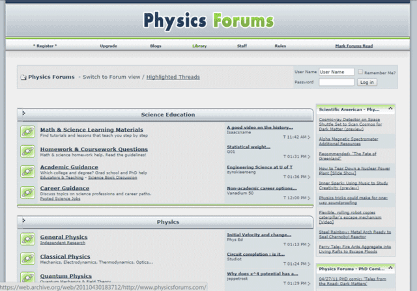Click the Log in button
The width and height of the screenshot is (417, 291).
(367, 83)
